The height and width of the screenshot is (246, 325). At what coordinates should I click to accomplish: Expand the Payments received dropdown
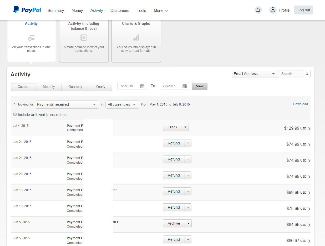(x=67, y=104)
